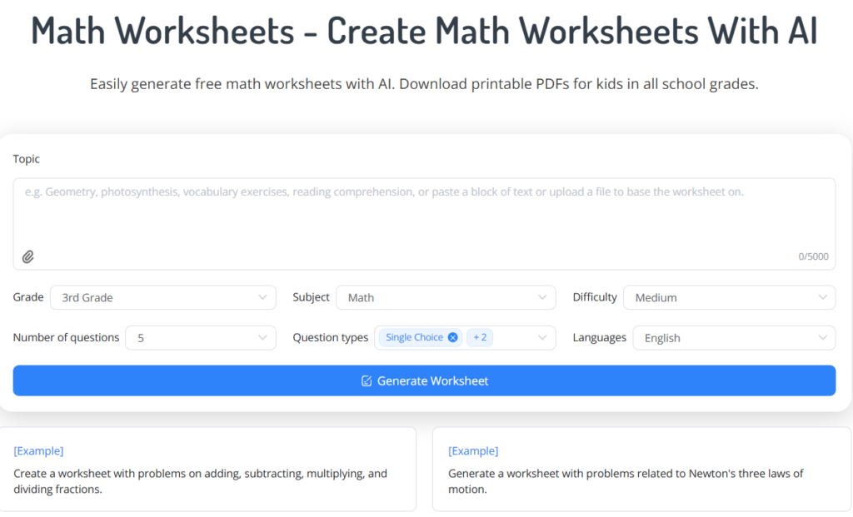Click the 0/5000 character counter
This screenshot has height=517, width=853.
[x=812, y=256]
